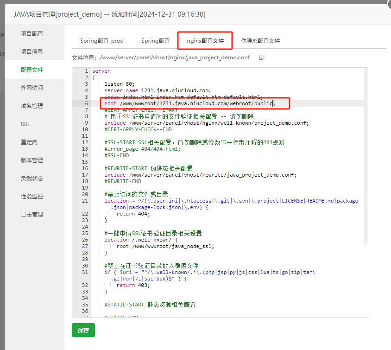Open the 外网访问 settings

pyautogui.click(x=32, y=88)
